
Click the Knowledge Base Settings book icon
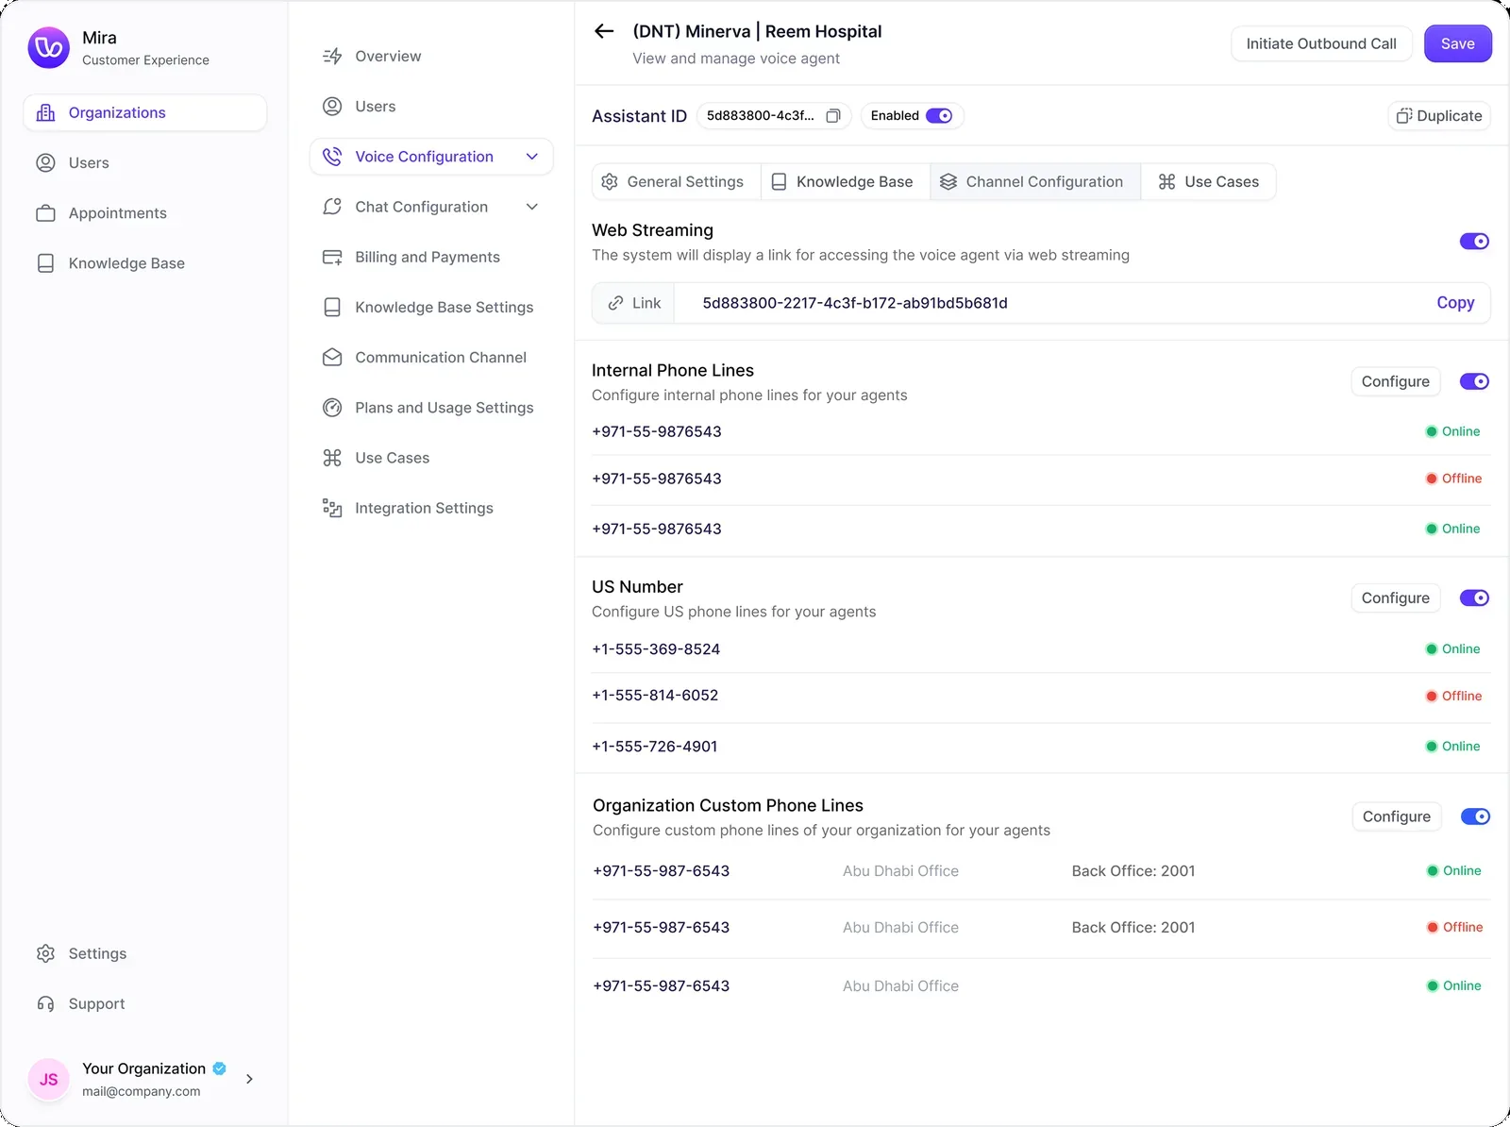pos(332,307)
